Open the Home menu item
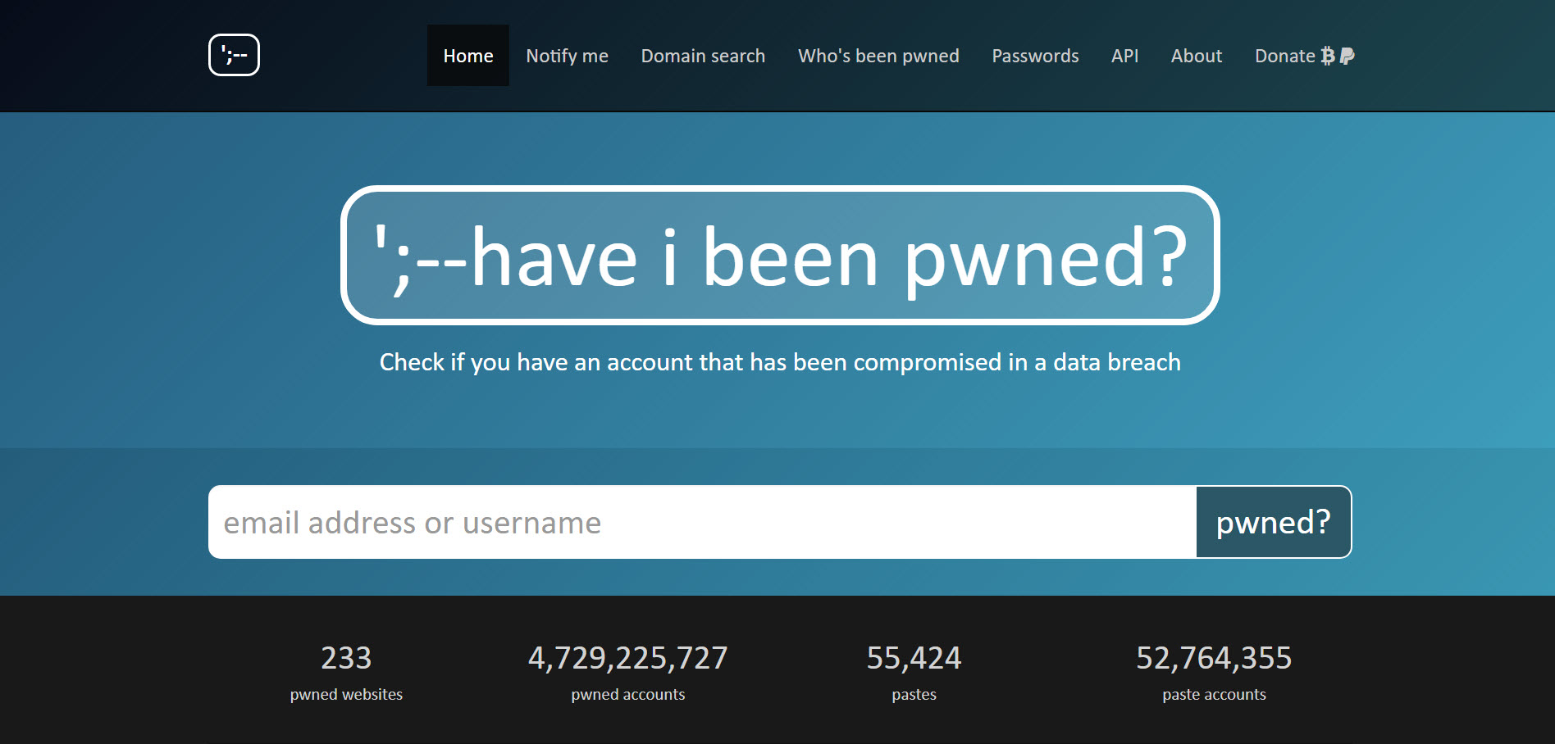Viewport: 1555px width, 744px height. [468, 56]
